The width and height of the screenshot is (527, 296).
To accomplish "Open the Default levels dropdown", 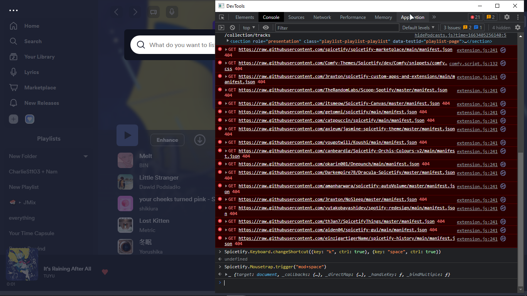I will point(418,27).
